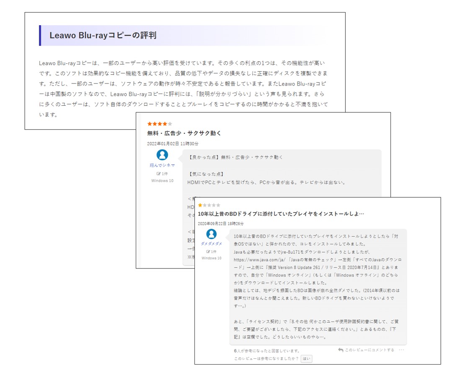The image size is (450, 373).
Task: Click the このレビューにコメントする link
Action: click(x=370, y=350)
